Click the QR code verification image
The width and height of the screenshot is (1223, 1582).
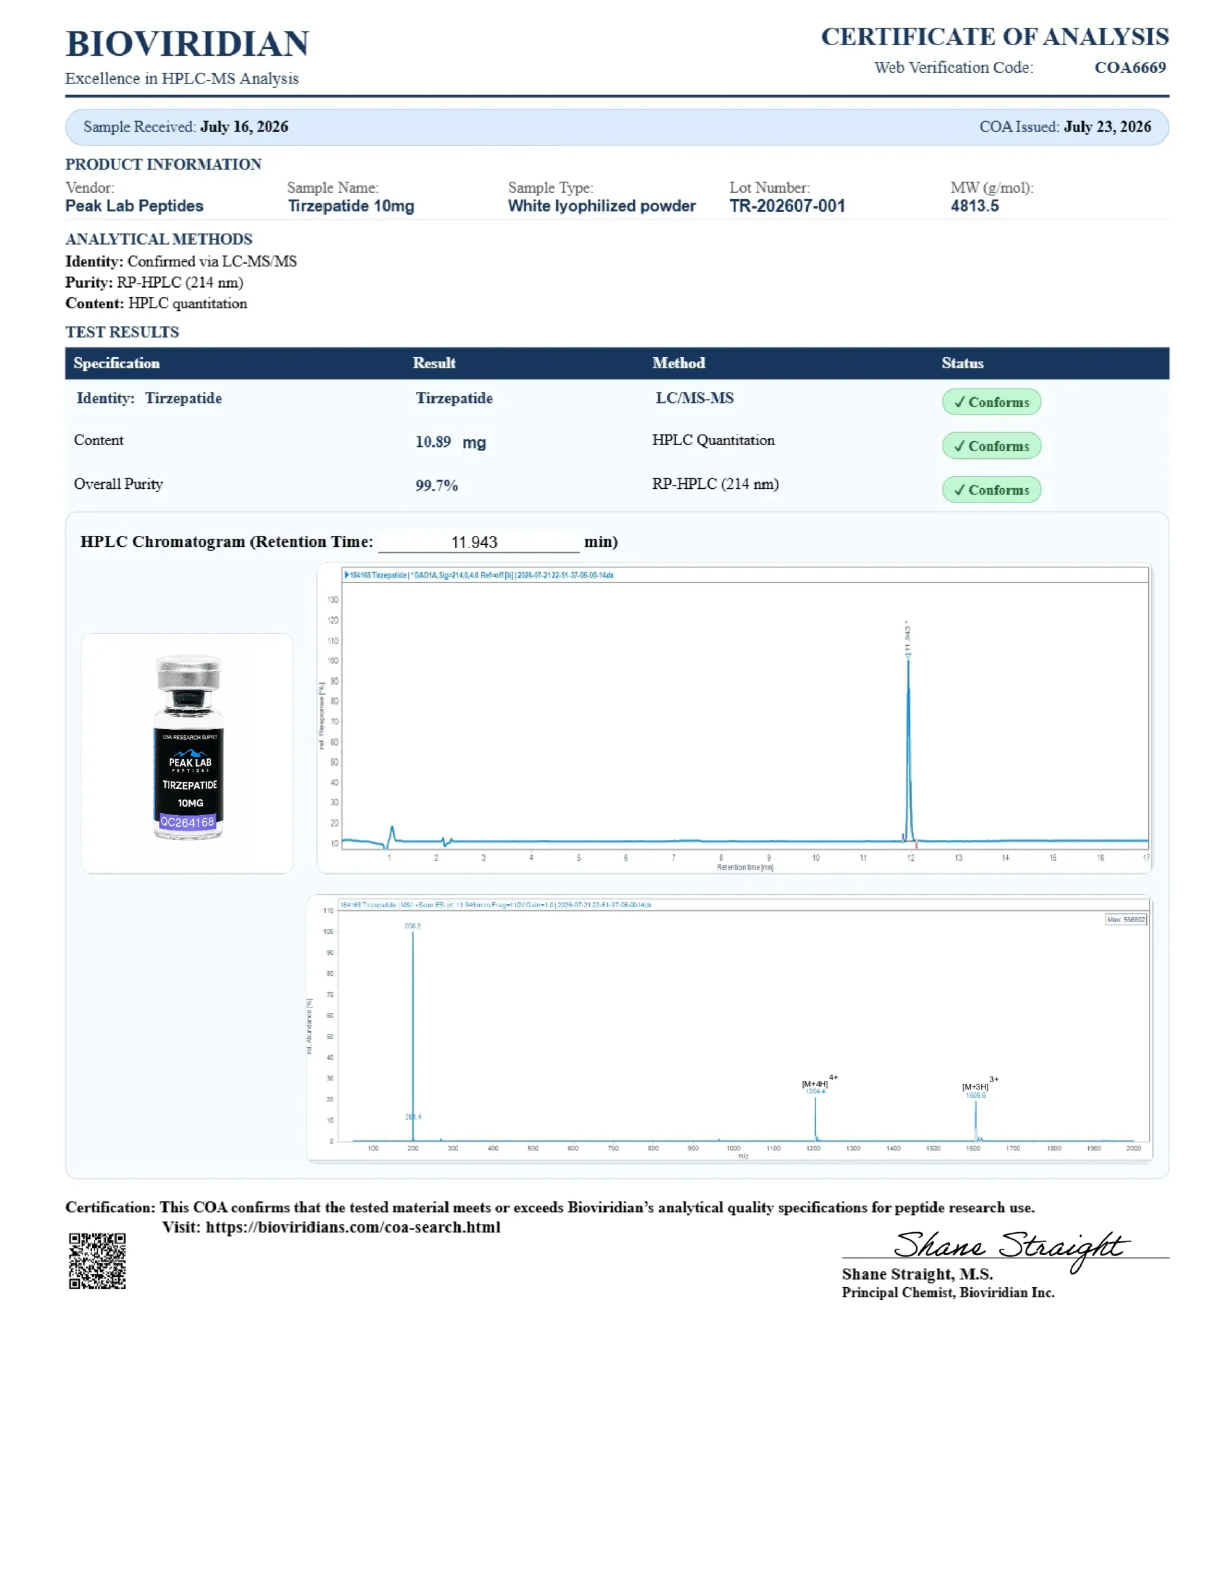click(97, 1261)
